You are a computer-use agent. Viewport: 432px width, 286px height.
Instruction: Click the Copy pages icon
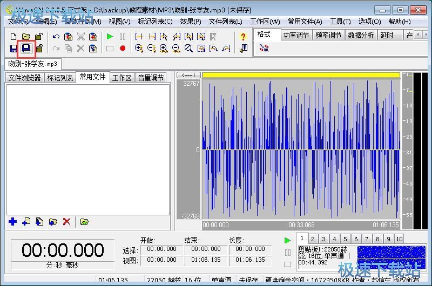[68, 49]
